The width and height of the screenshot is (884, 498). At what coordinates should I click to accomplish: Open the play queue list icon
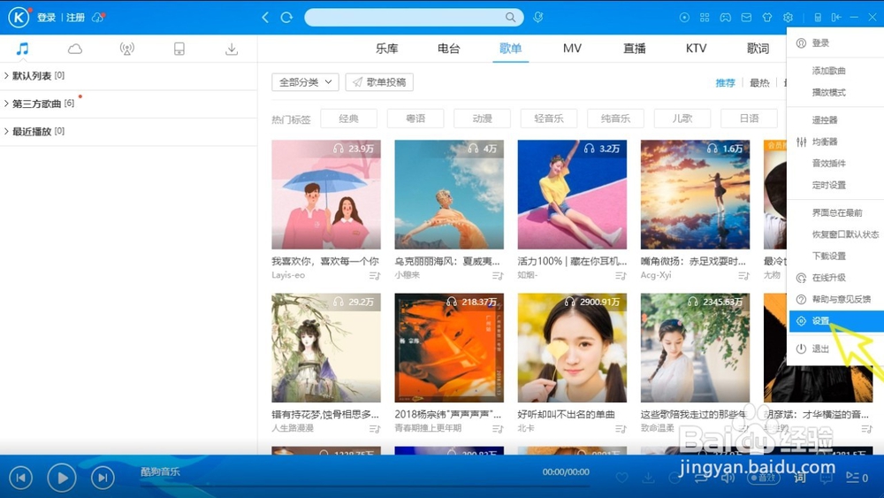pyautogui.click(x=857, y=478)
